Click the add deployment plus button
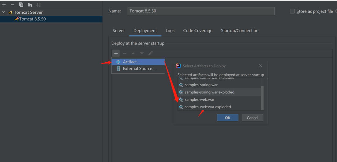This screenshot has height=162, width=337. tap(116, 53)
